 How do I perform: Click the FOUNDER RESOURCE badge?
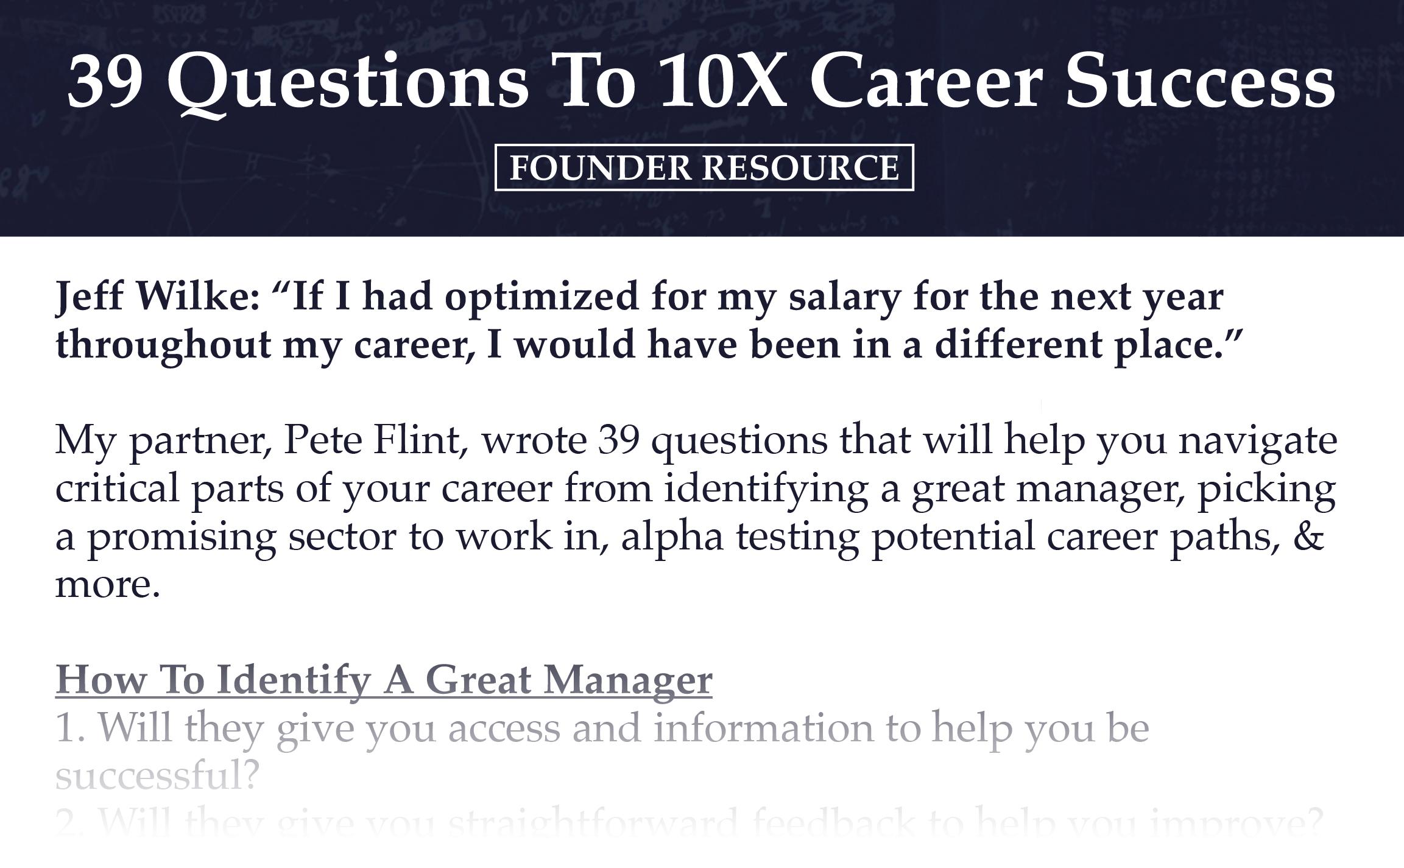pos(704,168)
